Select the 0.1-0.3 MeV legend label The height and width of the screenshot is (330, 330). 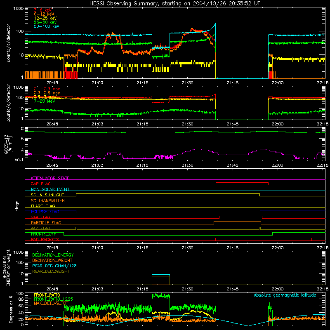pos(47,89)
